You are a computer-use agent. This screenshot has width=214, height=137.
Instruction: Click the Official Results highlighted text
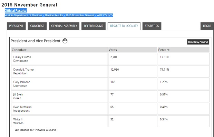pos(16,10)
